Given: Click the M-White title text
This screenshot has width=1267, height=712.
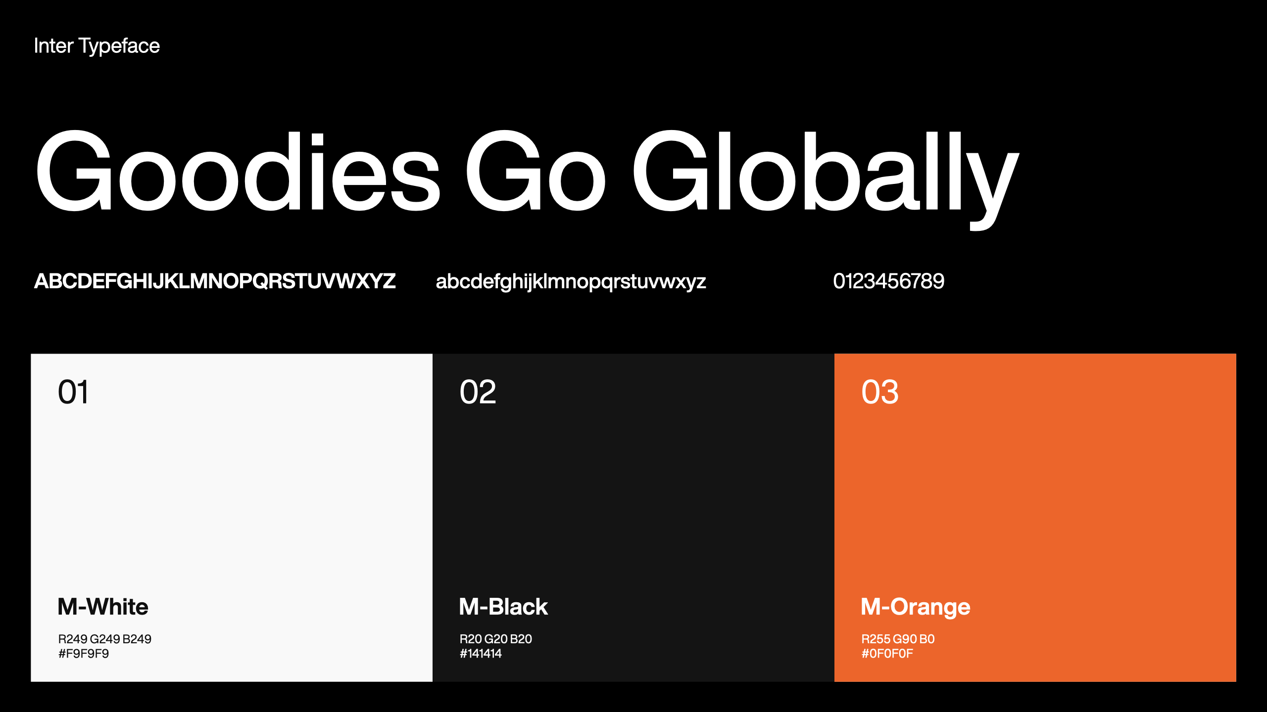Looking at the screenshot, I should click(x=103, y=607).
